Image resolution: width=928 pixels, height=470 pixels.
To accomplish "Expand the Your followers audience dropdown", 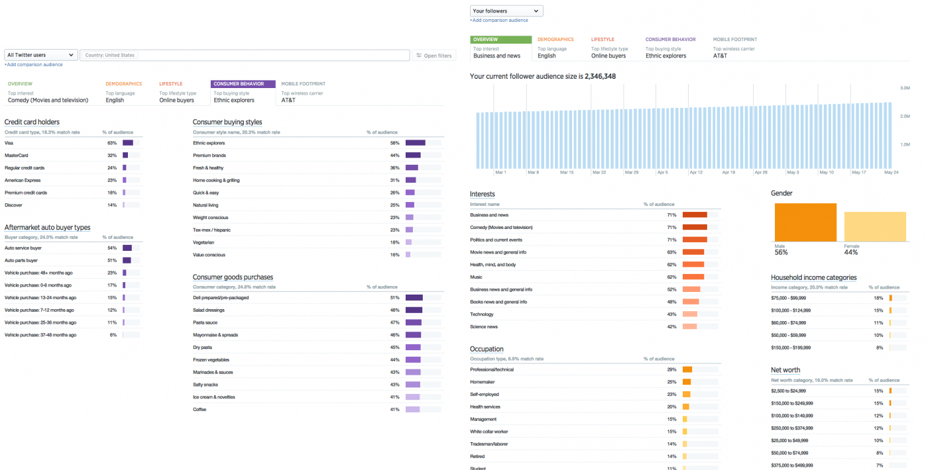I will pos(506,11).
